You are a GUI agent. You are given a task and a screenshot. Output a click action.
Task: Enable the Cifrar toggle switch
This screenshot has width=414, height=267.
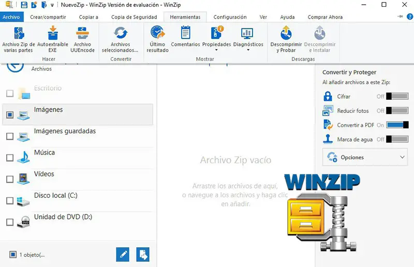[x=397, y=96]
